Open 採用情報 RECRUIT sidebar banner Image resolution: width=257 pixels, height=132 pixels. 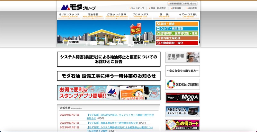tap(182, 57)
